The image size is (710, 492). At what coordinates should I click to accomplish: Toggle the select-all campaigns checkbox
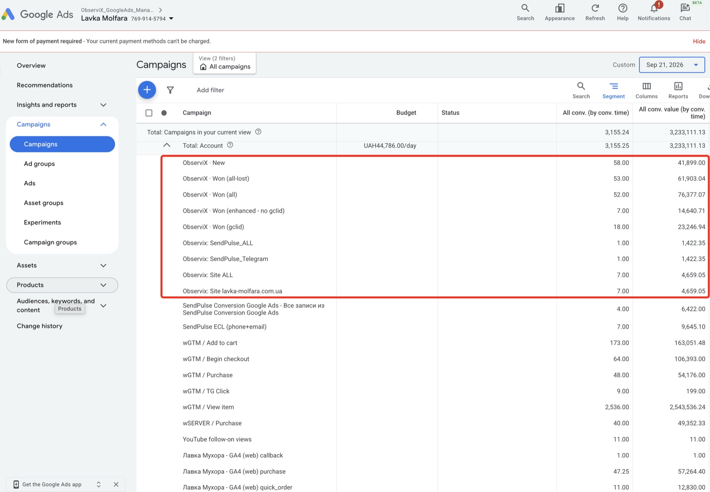(149, 113)
